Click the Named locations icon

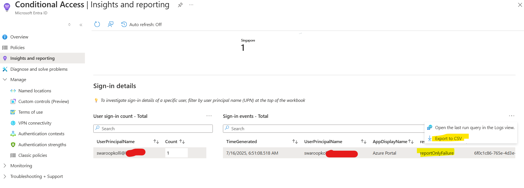13,91
